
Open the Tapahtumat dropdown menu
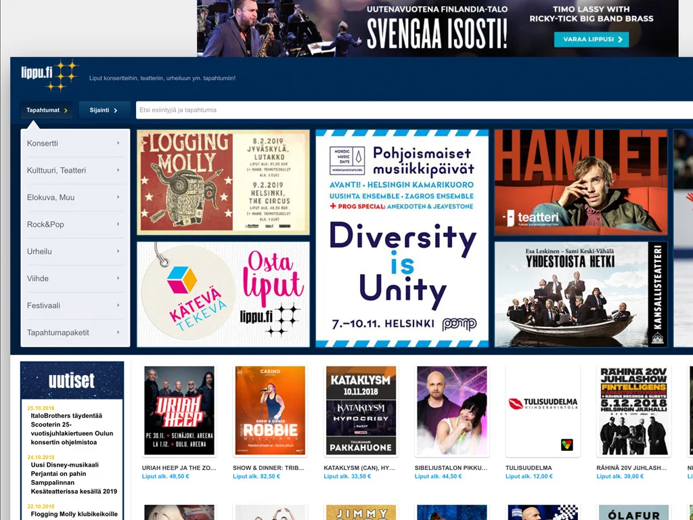(47, 110)
